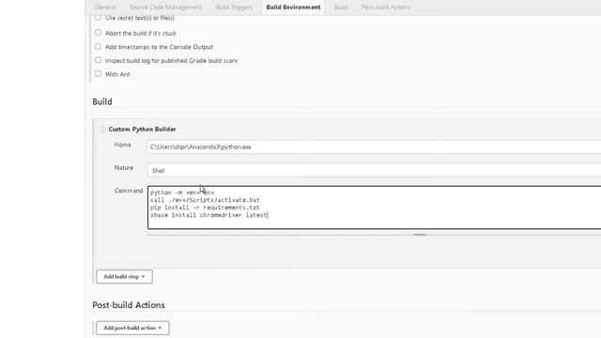Grab the Command box resize handle
601x338 pixels.
pyautogui.click(x=420, y=235)
